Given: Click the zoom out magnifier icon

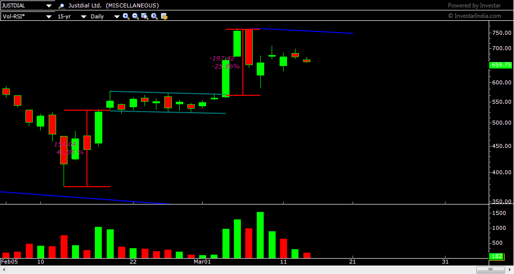Looking at the screenshot, I should point(136,16).
